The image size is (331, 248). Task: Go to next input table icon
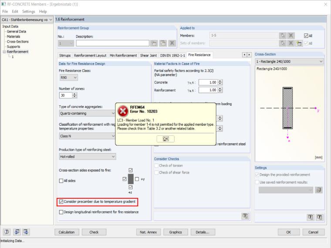[26, 232]
